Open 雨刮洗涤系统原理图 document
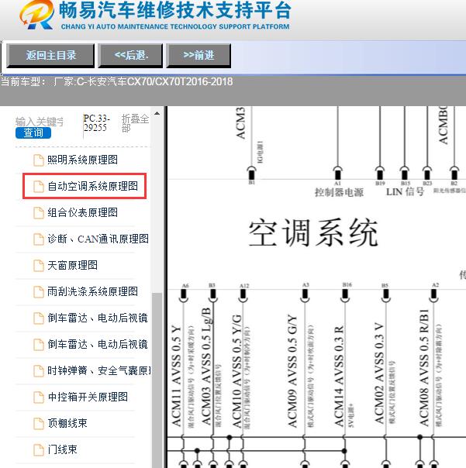Viewport: 466px width, 468px height. tap(92, 291)
